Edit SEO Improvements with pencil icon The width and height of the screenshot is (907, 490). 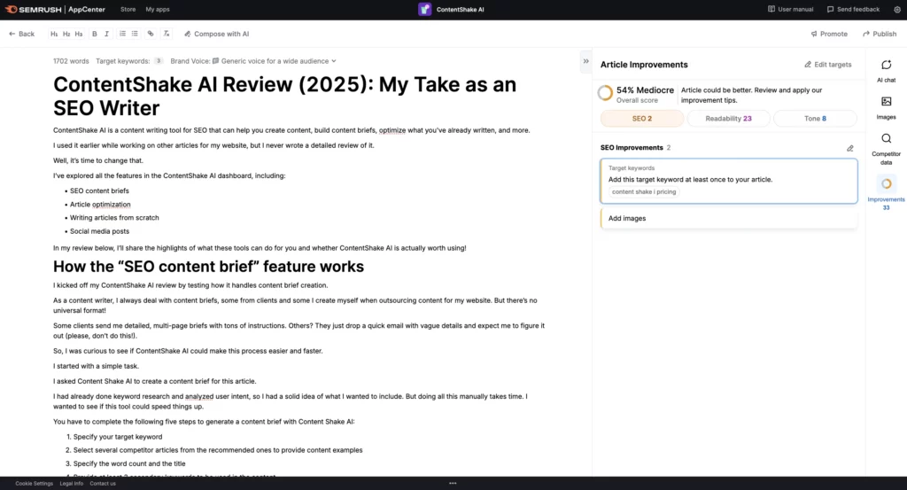[850, 148]
